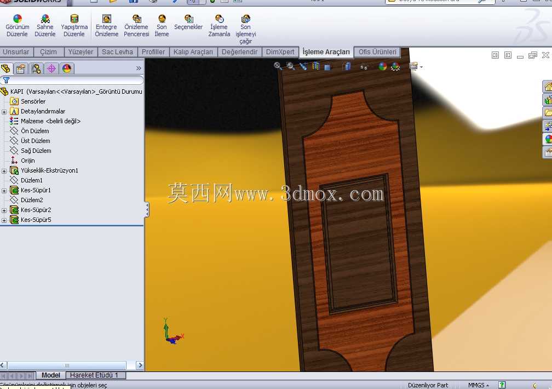
Task: Switch to Kalıp Araçları tab
Action: 193,52
